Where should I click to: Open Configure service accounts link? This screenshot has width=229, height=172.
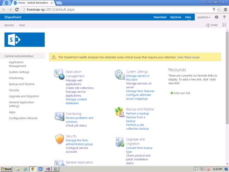77,150
